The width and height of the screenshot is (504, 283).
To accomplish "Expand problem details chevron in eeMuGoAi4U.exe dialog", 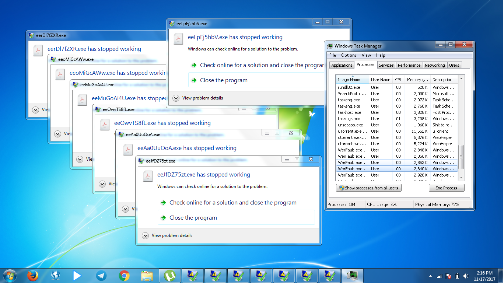I will coord(80,159).
